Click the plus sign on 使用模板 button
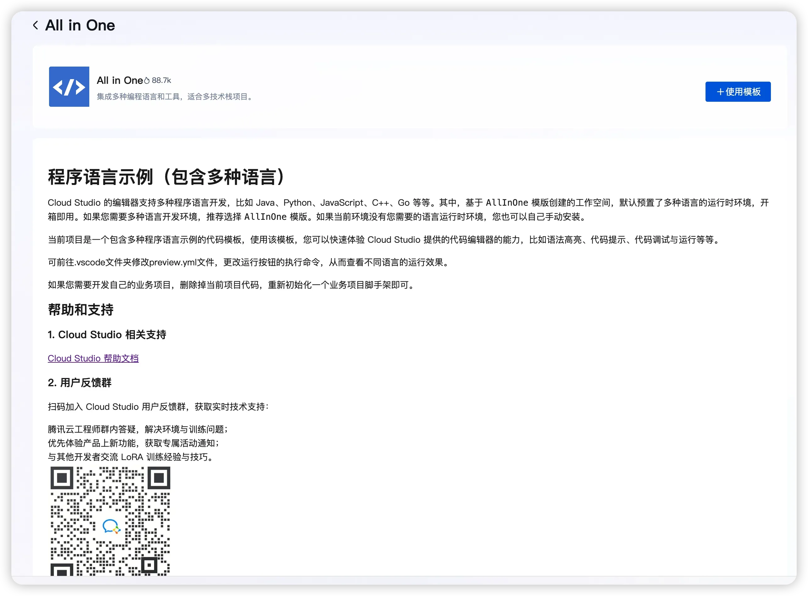Viewport: 808px width, 596px height. 720,92
